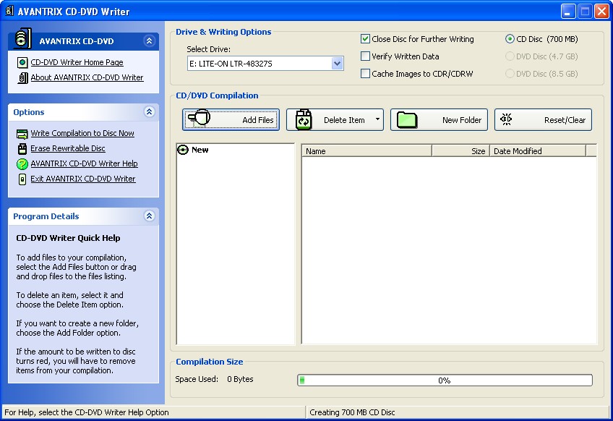The width and height of the screenshot is (613, 421).
Task: Click the AVANTRIX CD-DVD panel header disc icon
Action: [x=22, y=39]
